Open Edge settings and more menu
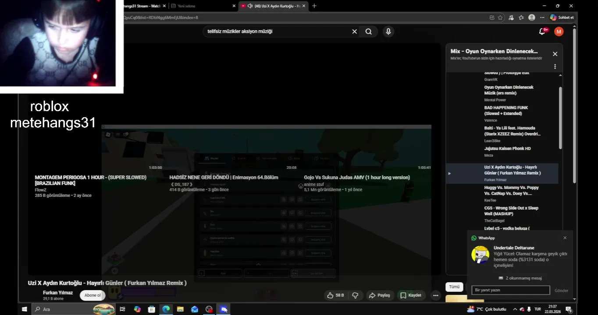 (x=542, y=17)
